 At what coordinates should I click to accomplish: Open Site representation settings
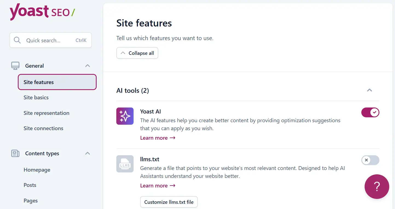[46, 113]
